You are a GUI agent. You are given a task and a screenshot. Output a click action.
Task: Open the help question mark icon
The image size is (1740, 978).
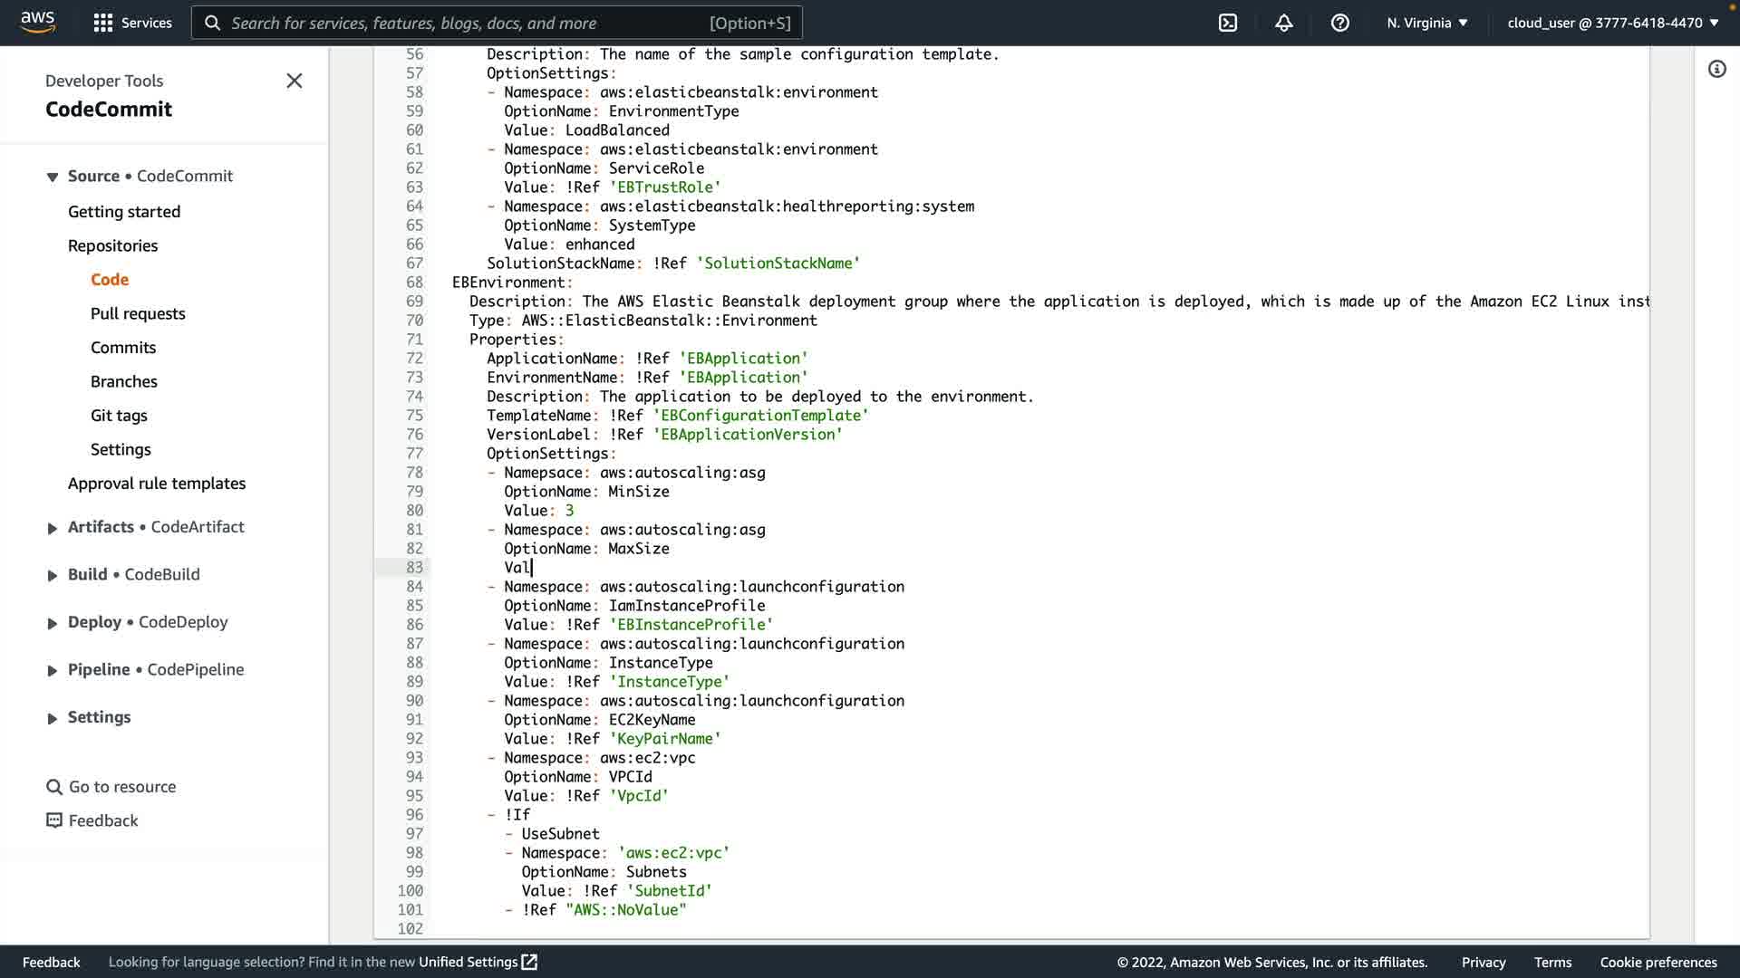click(x=1340, y=23)
